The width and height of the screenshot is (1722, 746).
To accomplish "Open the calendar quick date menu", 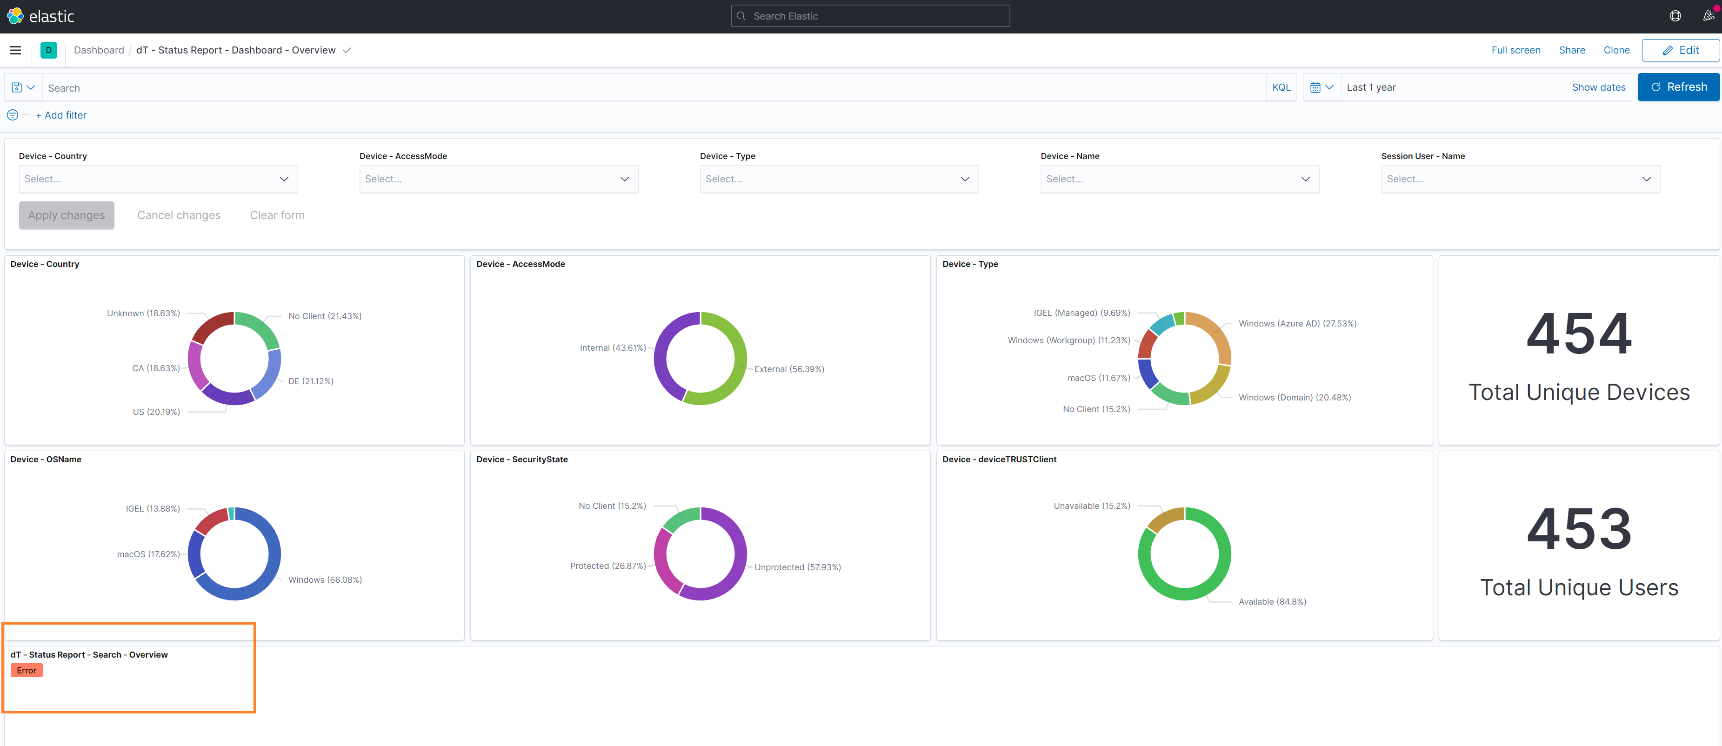I will [1321, 87].
